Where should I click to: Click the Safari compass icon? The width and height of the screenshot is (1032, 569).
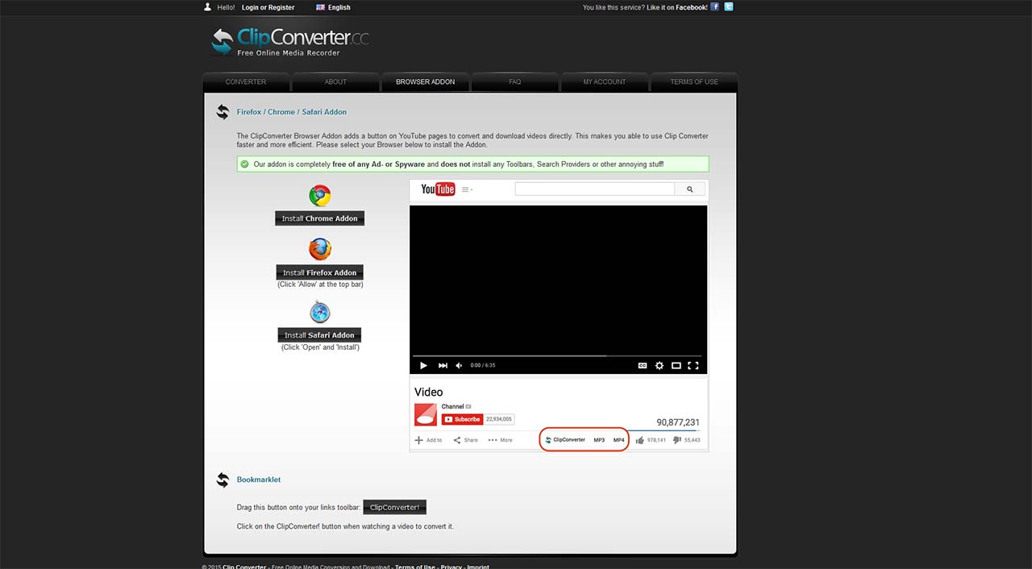click(320, 312)
